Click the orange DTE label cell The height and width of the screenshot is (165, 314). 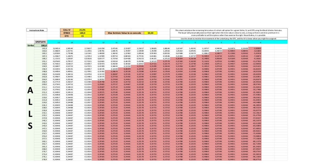click(x=67, y=36)
